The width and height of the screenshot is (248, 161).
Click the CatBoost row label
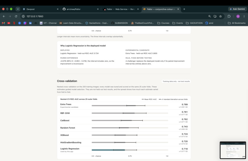click(x=65, y=120)
